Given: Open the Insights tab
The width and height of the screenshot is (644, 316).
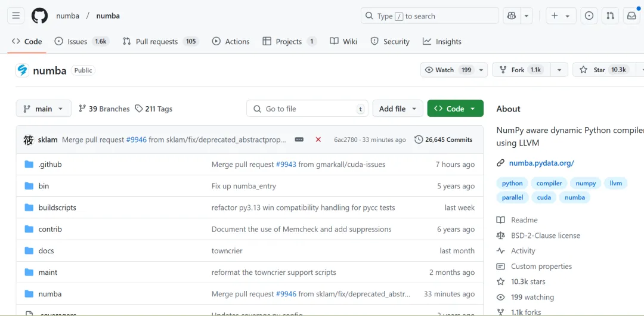Looking at the screenshot, I should [442, 42].
